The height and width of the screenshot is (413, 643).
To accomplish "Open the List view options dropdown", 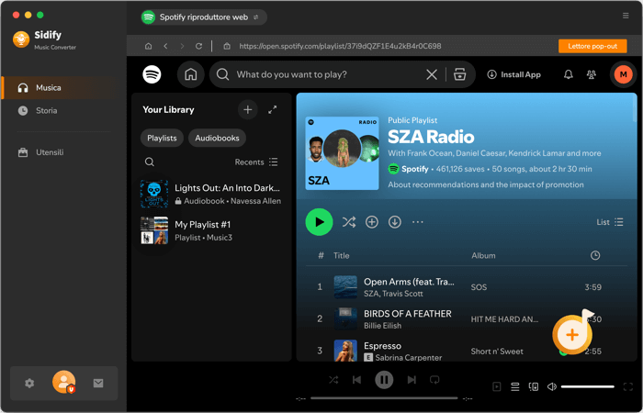I will click(x=610, y=222).
